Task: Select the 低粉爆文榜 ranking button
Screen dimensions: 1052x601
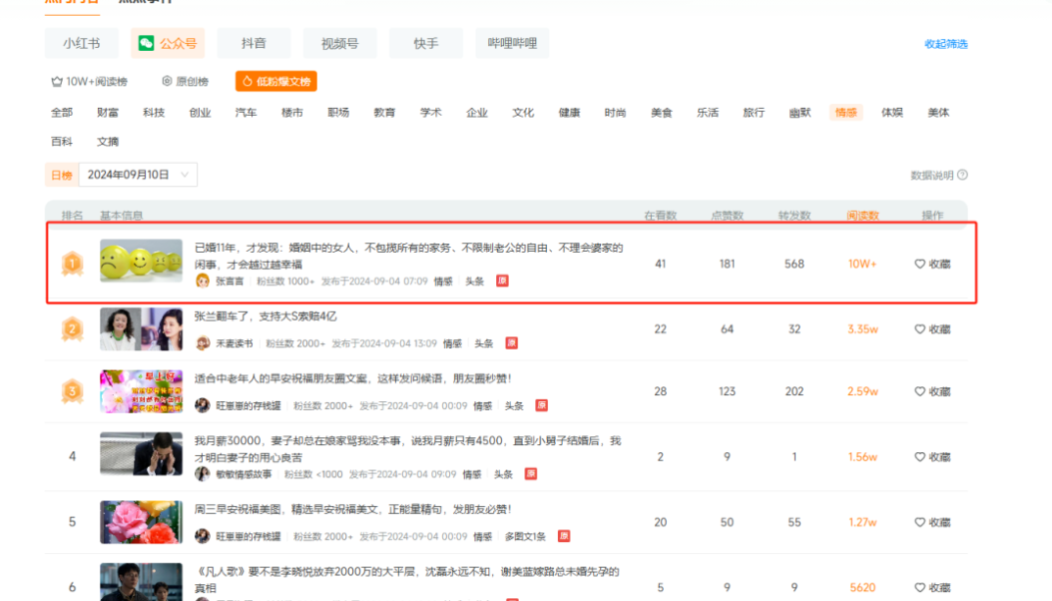Action: point(276,81)
